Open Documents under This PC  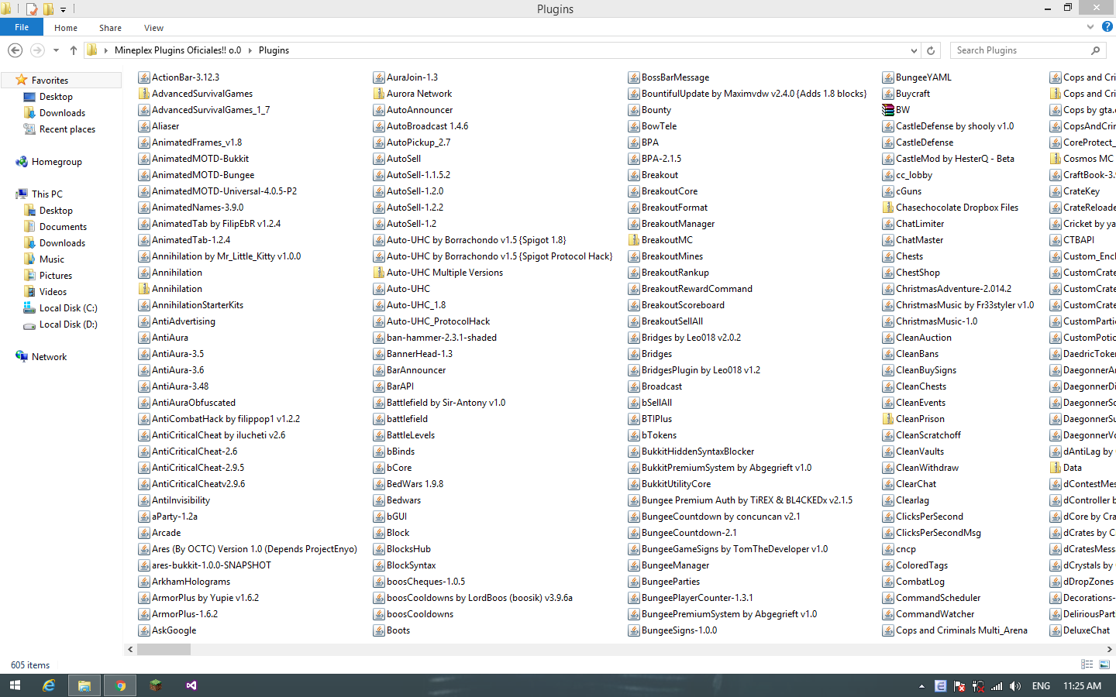63,227
